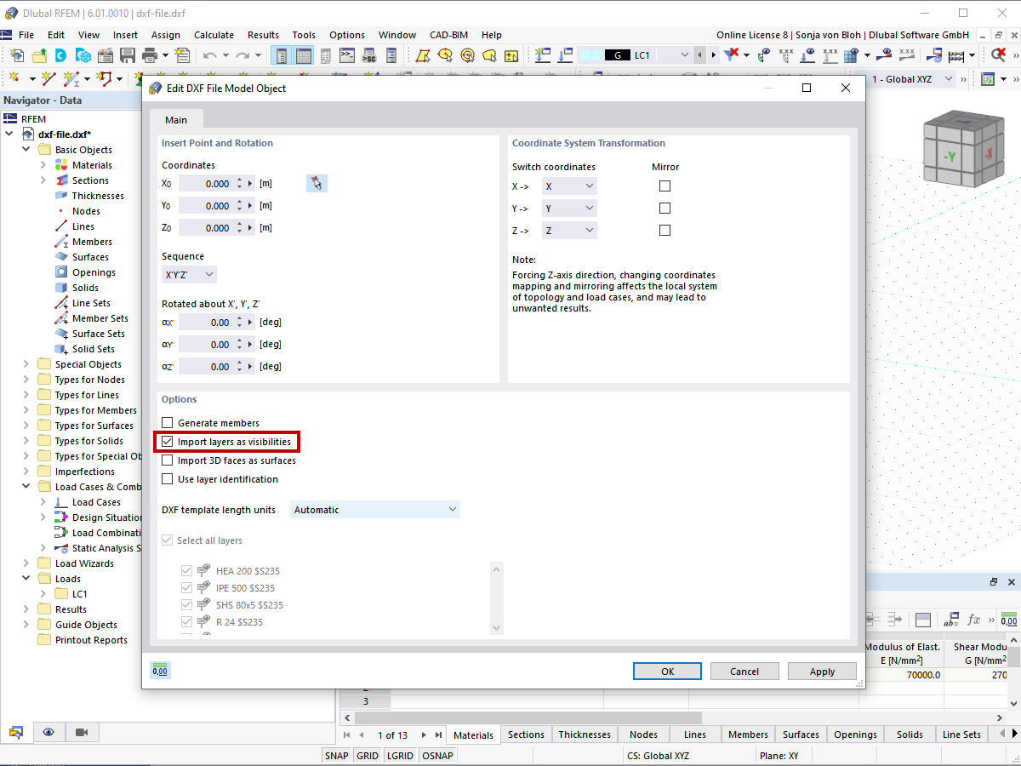Check Import 3D faces as surfaces

click(x=167, y=460)
